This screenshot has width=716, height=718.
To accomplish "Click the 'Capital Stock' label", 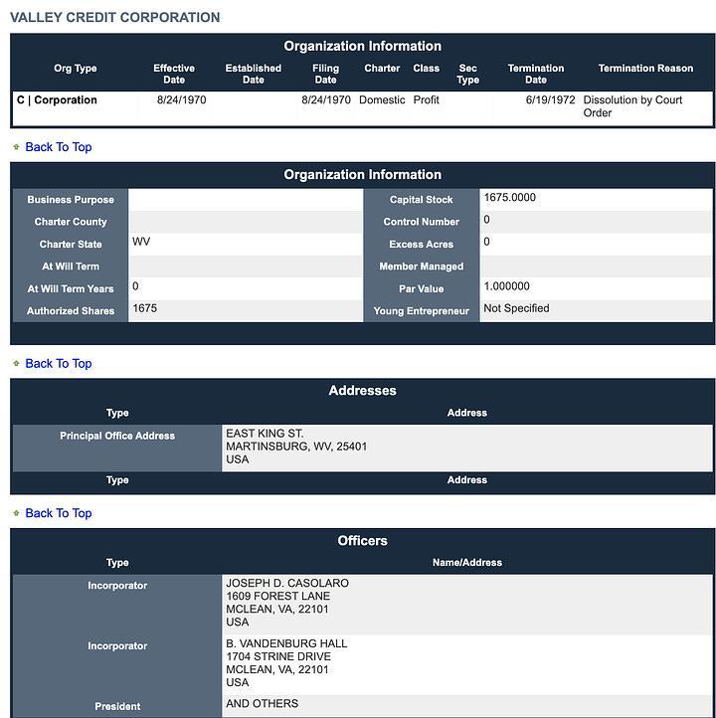I will 422,200.
